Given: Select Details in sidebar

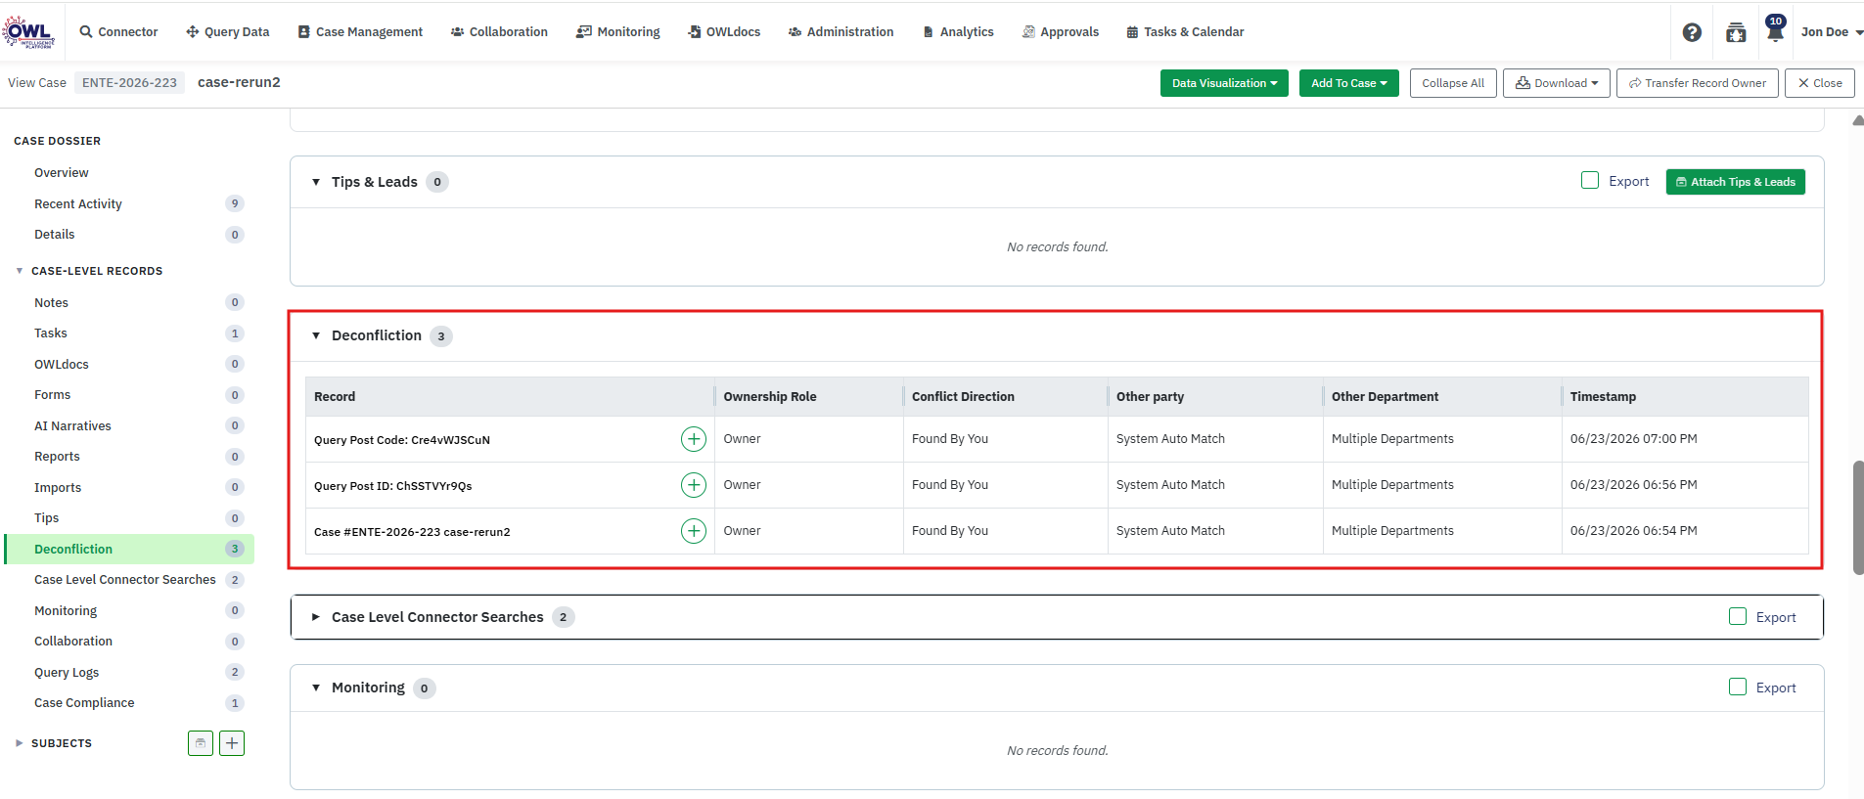Looking at the screenshot, I should click(x=55, y=235).
